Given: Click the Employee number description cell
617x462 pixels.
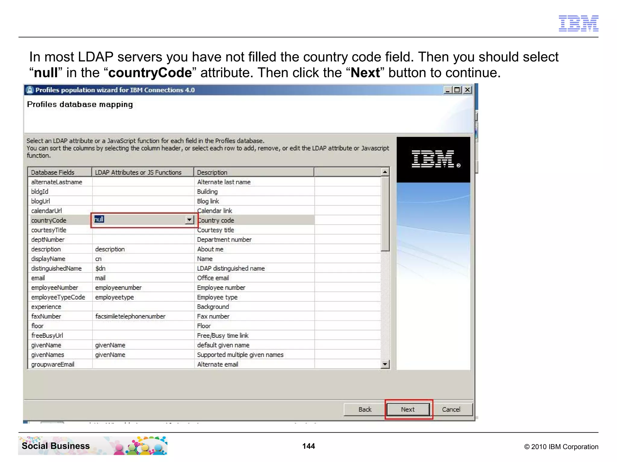Looking at the screenshot, I should pos(254,288).
